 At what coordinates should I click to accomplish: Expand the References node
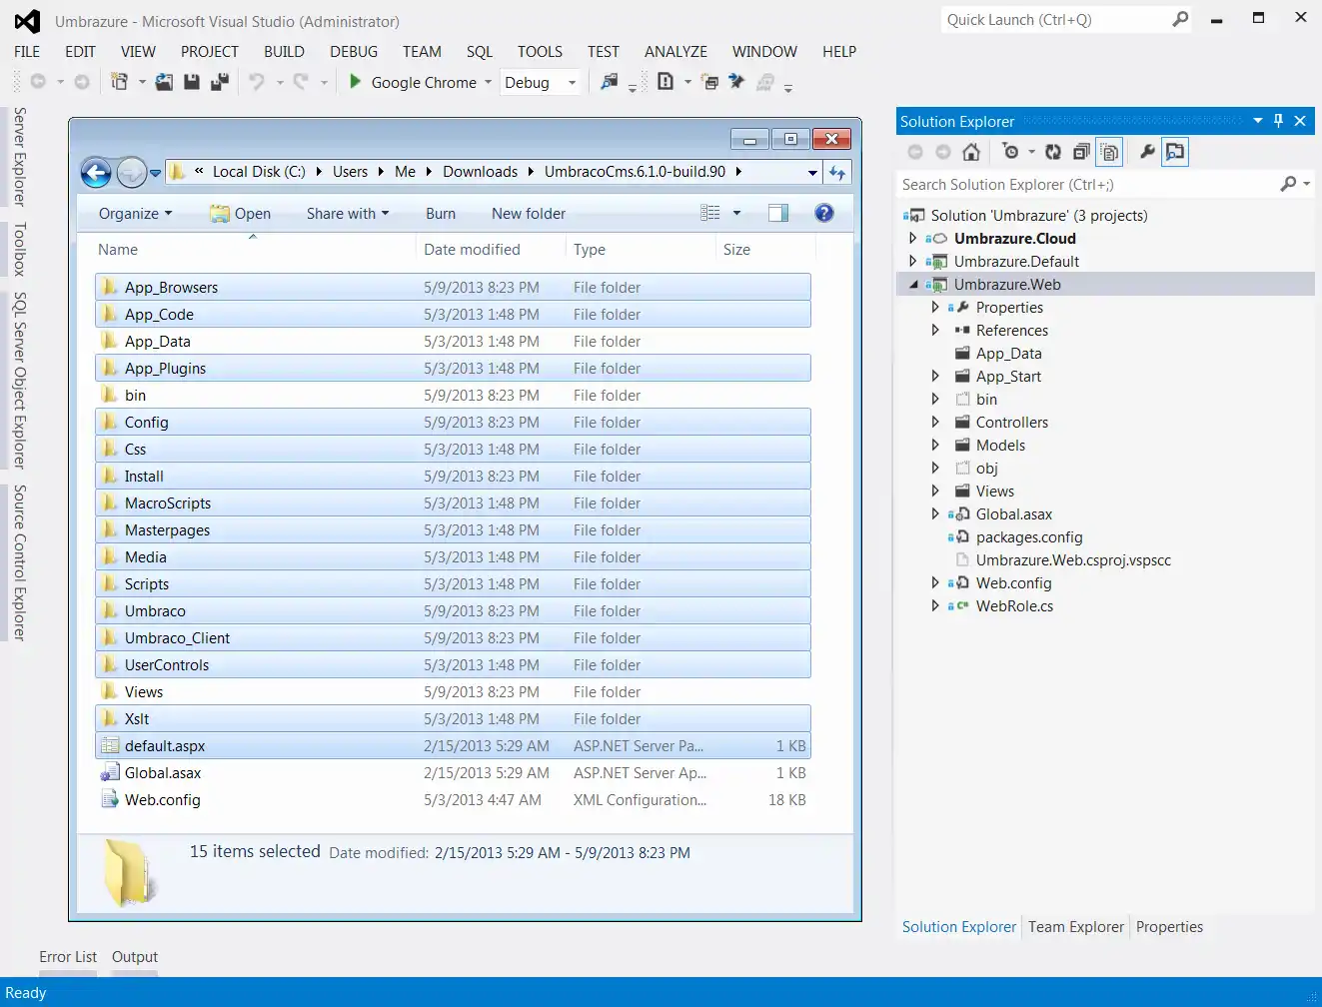tap(935, 330)
